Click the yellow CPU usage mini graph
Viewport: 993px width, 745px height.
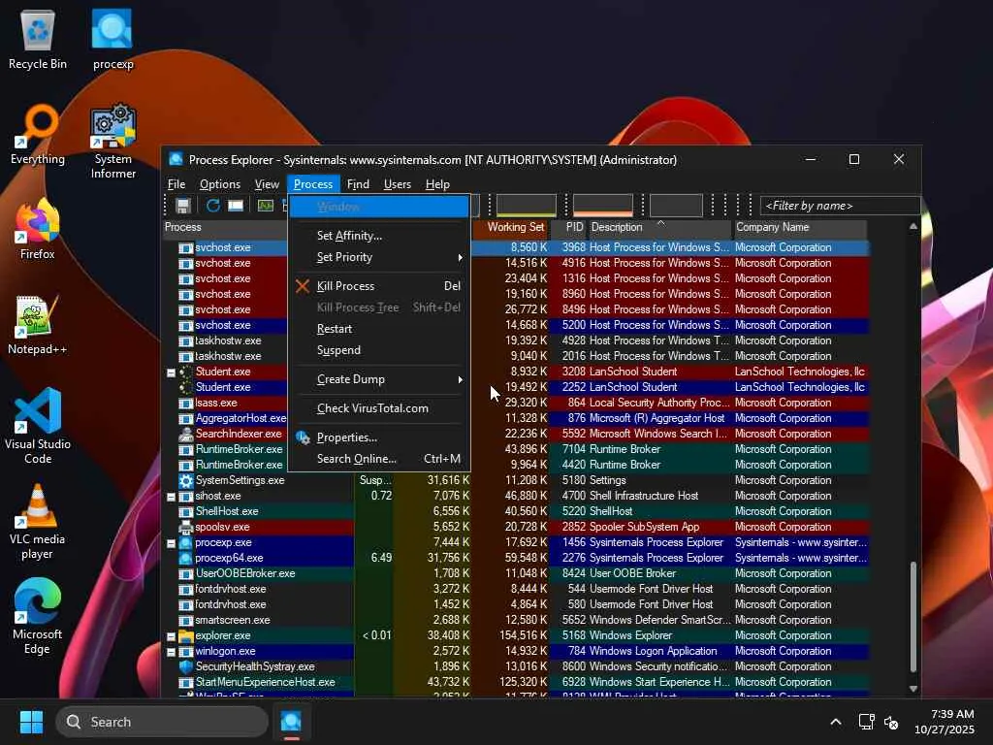click(526, 206)
